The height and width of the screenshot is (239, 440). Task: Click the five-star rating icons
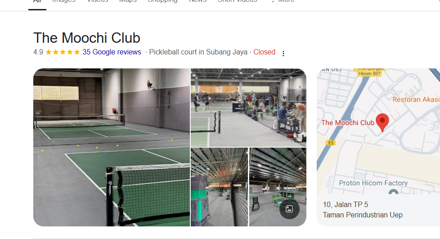(63, 52)
